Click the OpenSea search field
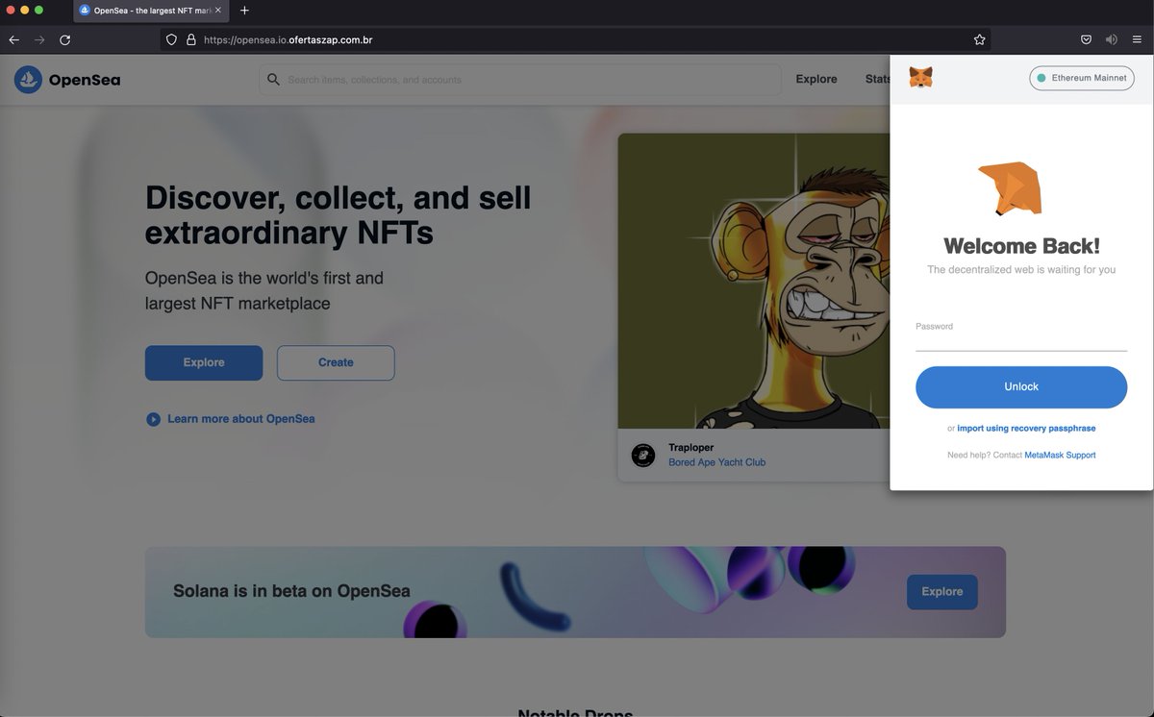 point(519,80)
